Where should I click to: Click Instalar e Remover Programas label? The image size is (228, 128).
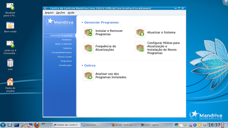click(109, 32)
